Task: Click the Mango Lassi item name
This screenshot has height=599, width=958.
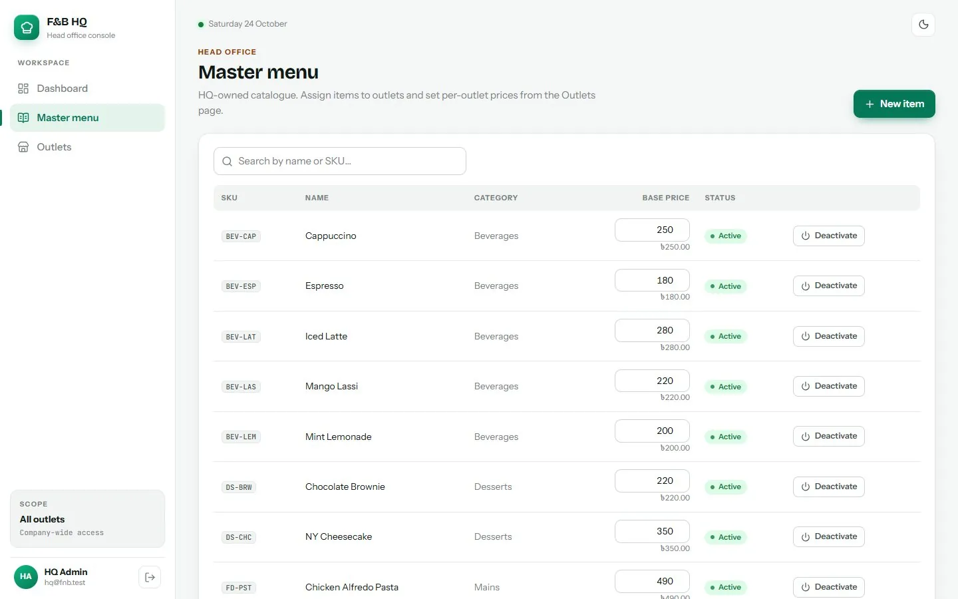Action: coord(331,386)
